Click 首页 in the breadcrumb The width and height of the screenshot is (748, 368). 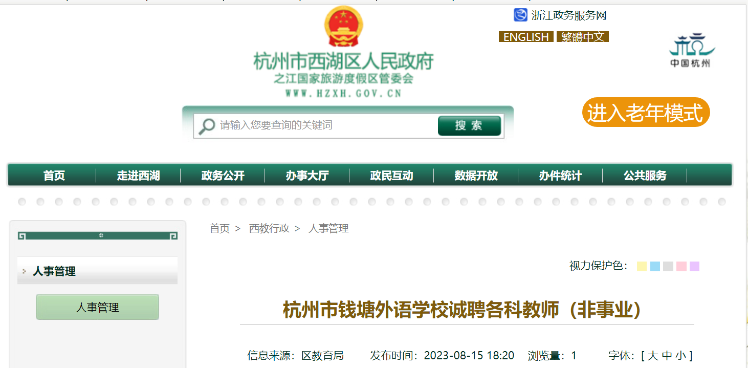coord(219,229)
